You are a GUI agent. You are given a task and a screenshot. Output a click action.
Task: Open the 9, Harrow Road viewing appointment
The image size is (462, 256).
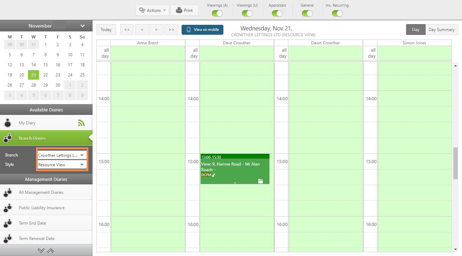[235, 169]
